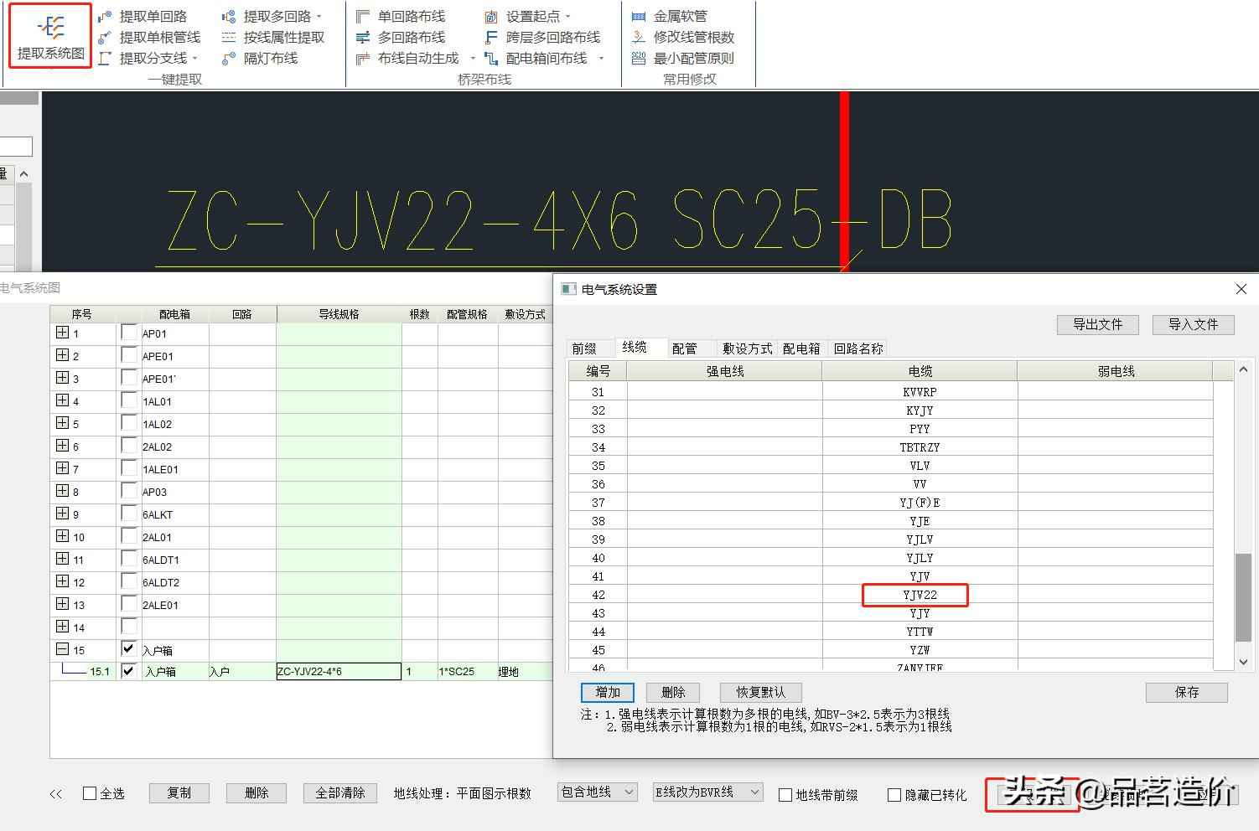Image resolution: width=1259 pixels, height=831 pixels.
Task: Collapse row 15 入户箱 tree node
Action: (x=62, y=649)
